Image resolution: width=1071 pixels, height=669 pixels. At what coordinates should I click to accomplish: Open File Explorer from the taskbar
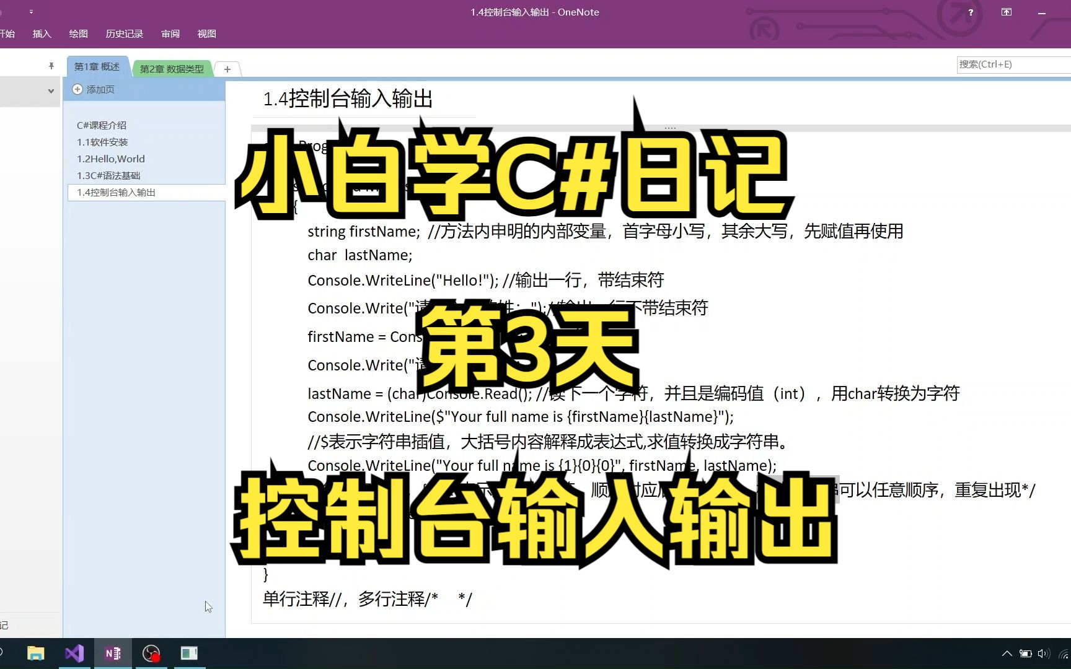[x=36, y=654]
